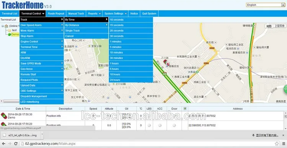Choose Request Photo
Image resolution: width=287 pixels, height=148 pixels.
pos(42,80)
